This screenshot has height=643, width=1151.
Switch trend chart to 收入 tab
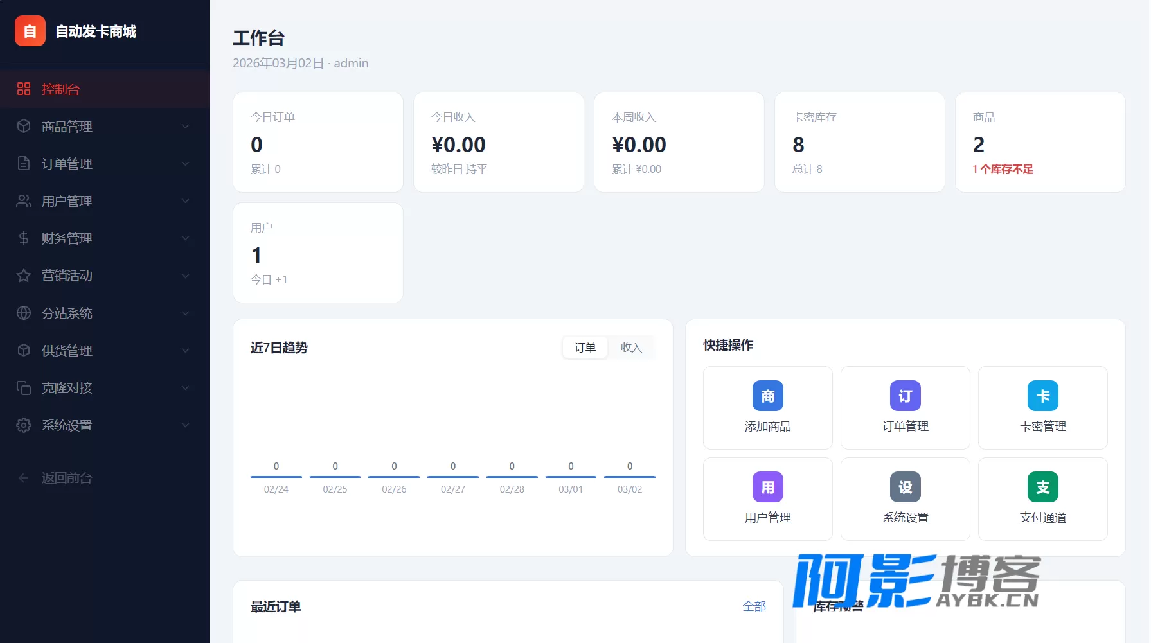pos(631,348)
